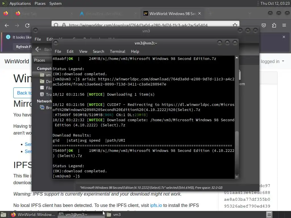Open the Terminal menu in terminal window
The width and height of the screenshot is (291, 218).
pos(117,52)
